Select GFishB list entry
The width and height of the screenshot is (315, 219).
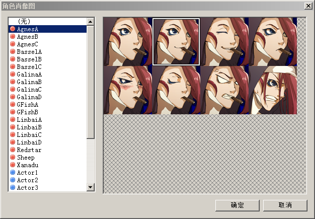(x=48, y=112)
